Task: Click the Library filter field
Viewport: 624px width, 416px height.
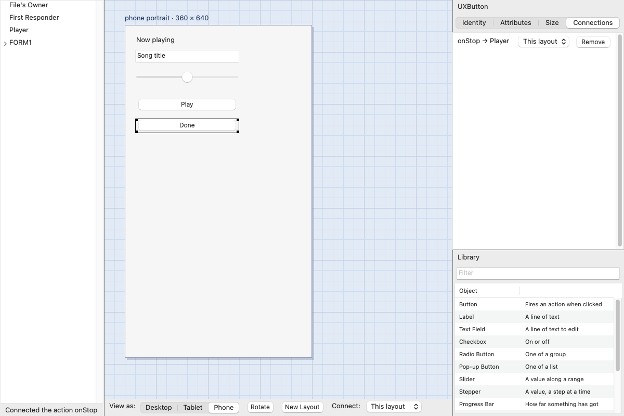Action: (538, 273)
